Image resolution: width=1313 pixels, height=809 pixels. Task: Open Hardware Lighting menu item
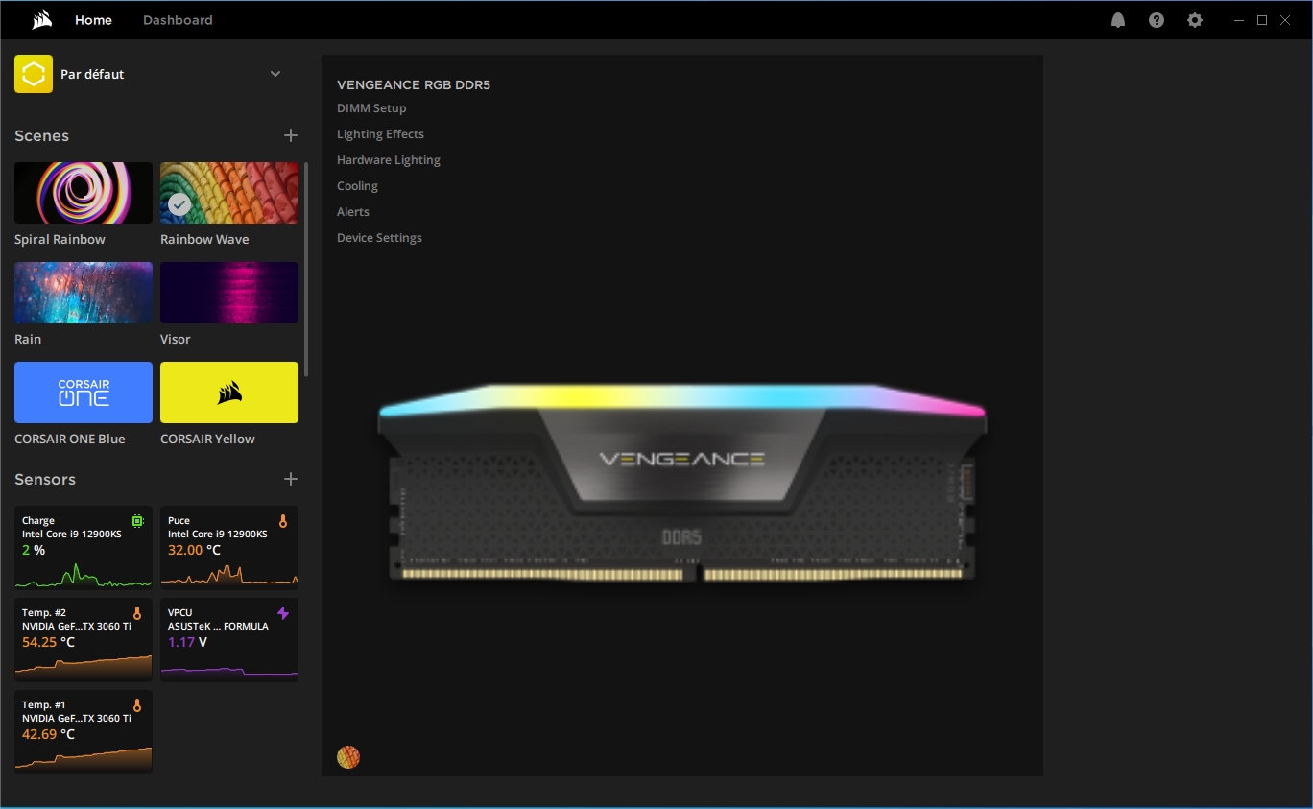tap(389, 160)
